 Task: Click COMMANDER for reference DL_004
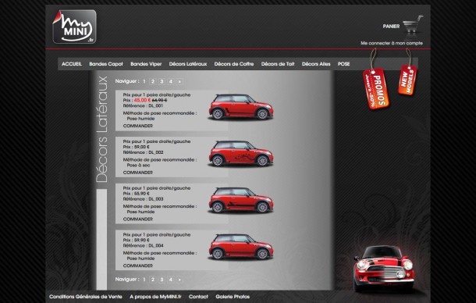(138, 266)
